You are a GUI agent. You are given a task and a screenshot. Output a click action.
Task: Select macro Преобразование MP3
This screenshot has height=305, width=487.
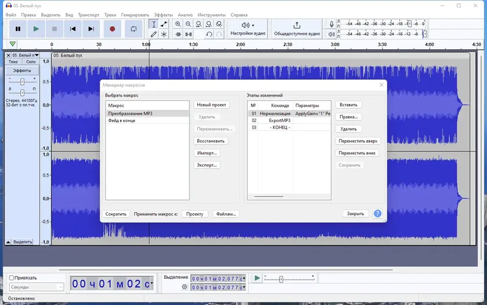click(147, 114)
